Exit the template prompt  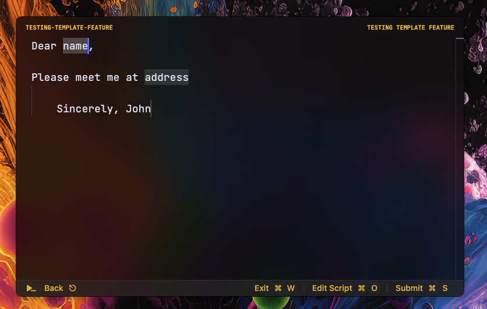[262, 288]
